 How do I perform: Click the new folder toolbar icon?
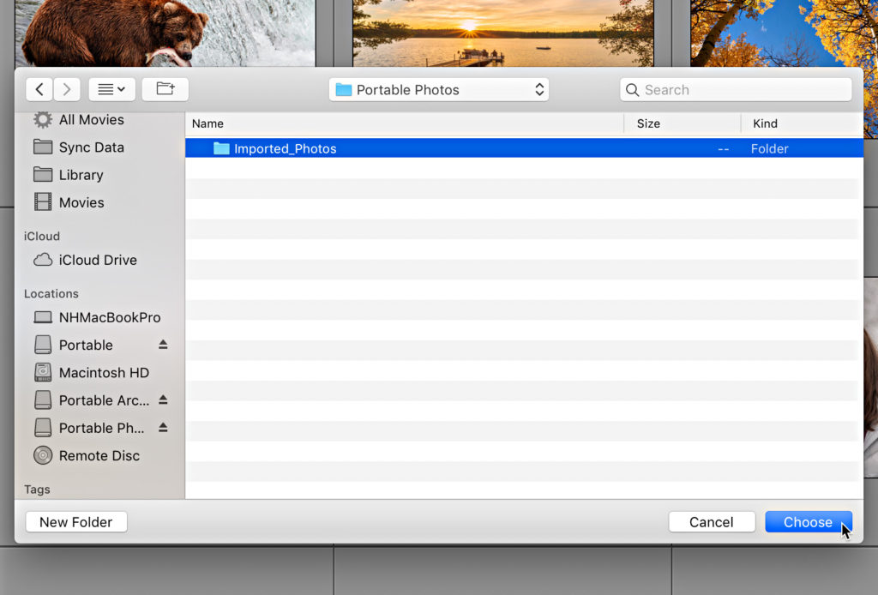[165, 89]
